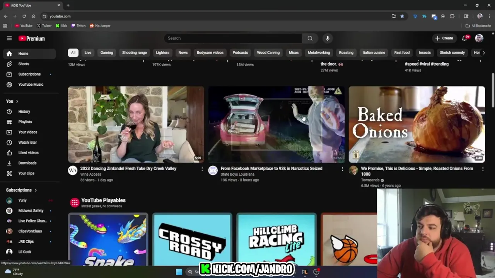Select the Italian cuisine chip
Screen dimensions: 495x278
tap(374, 53)
